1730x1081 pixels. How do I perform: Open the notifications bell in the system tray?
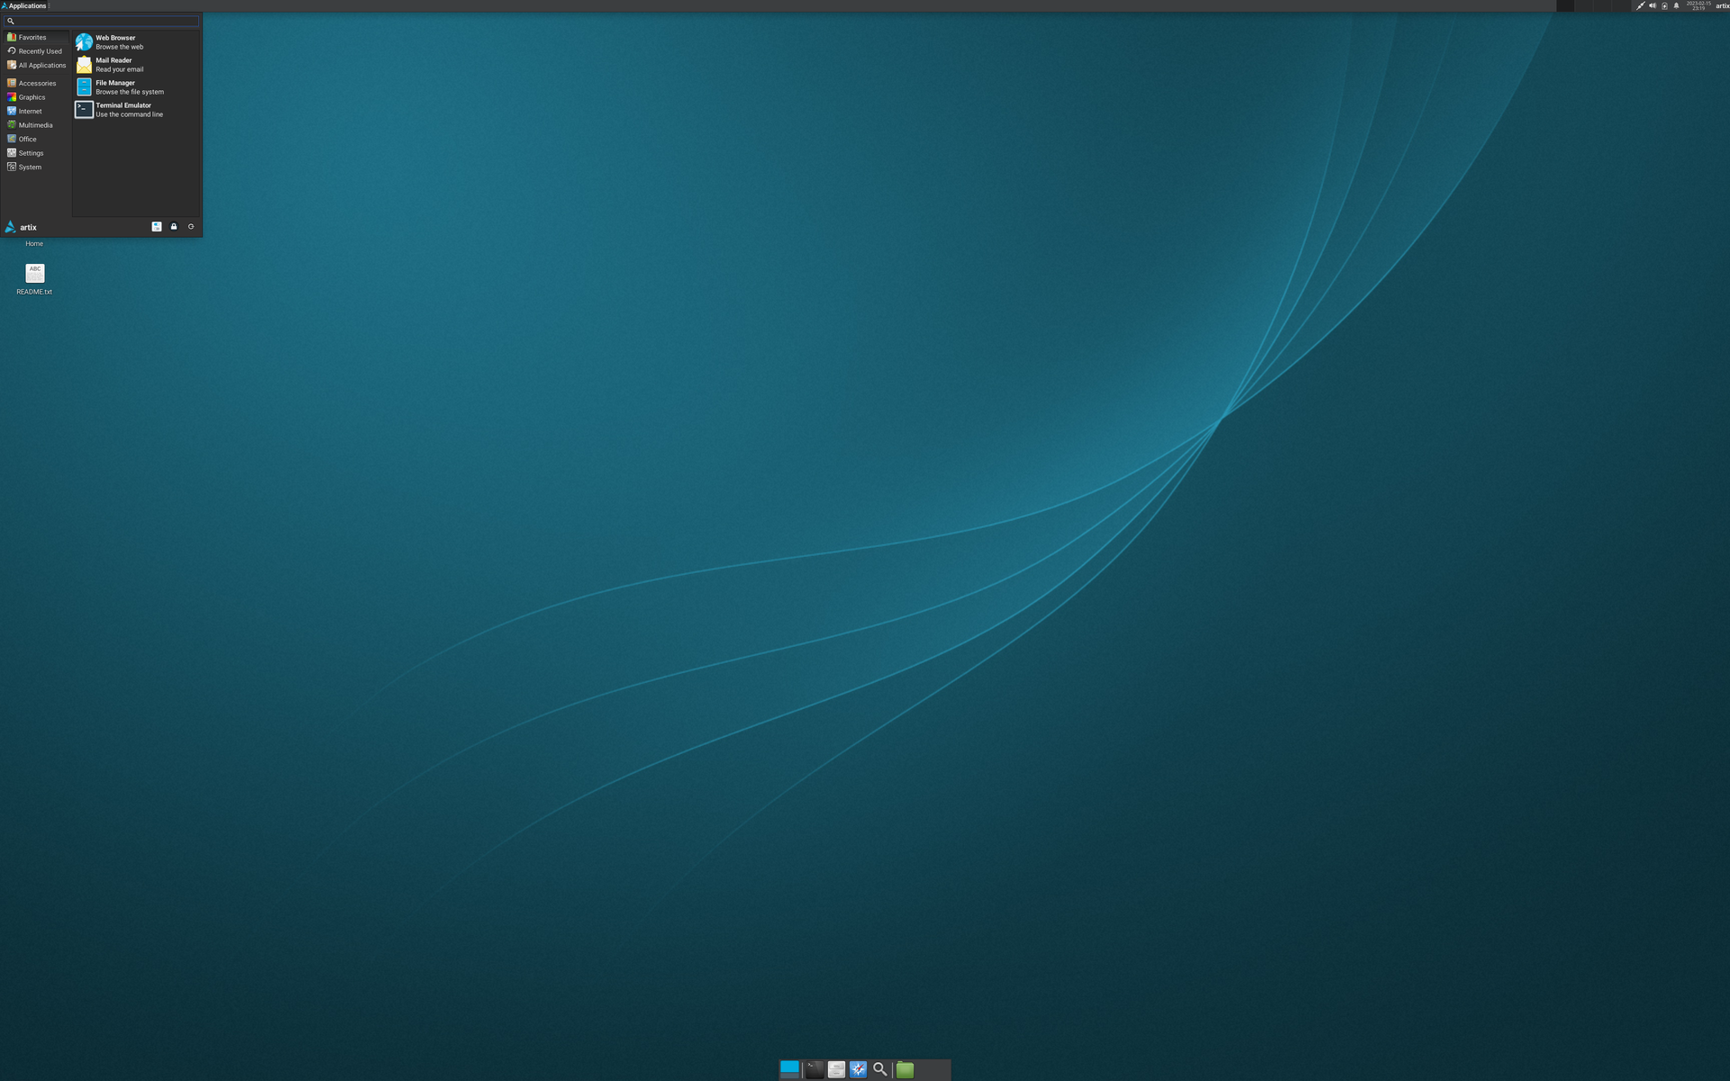coord(1676,5)
